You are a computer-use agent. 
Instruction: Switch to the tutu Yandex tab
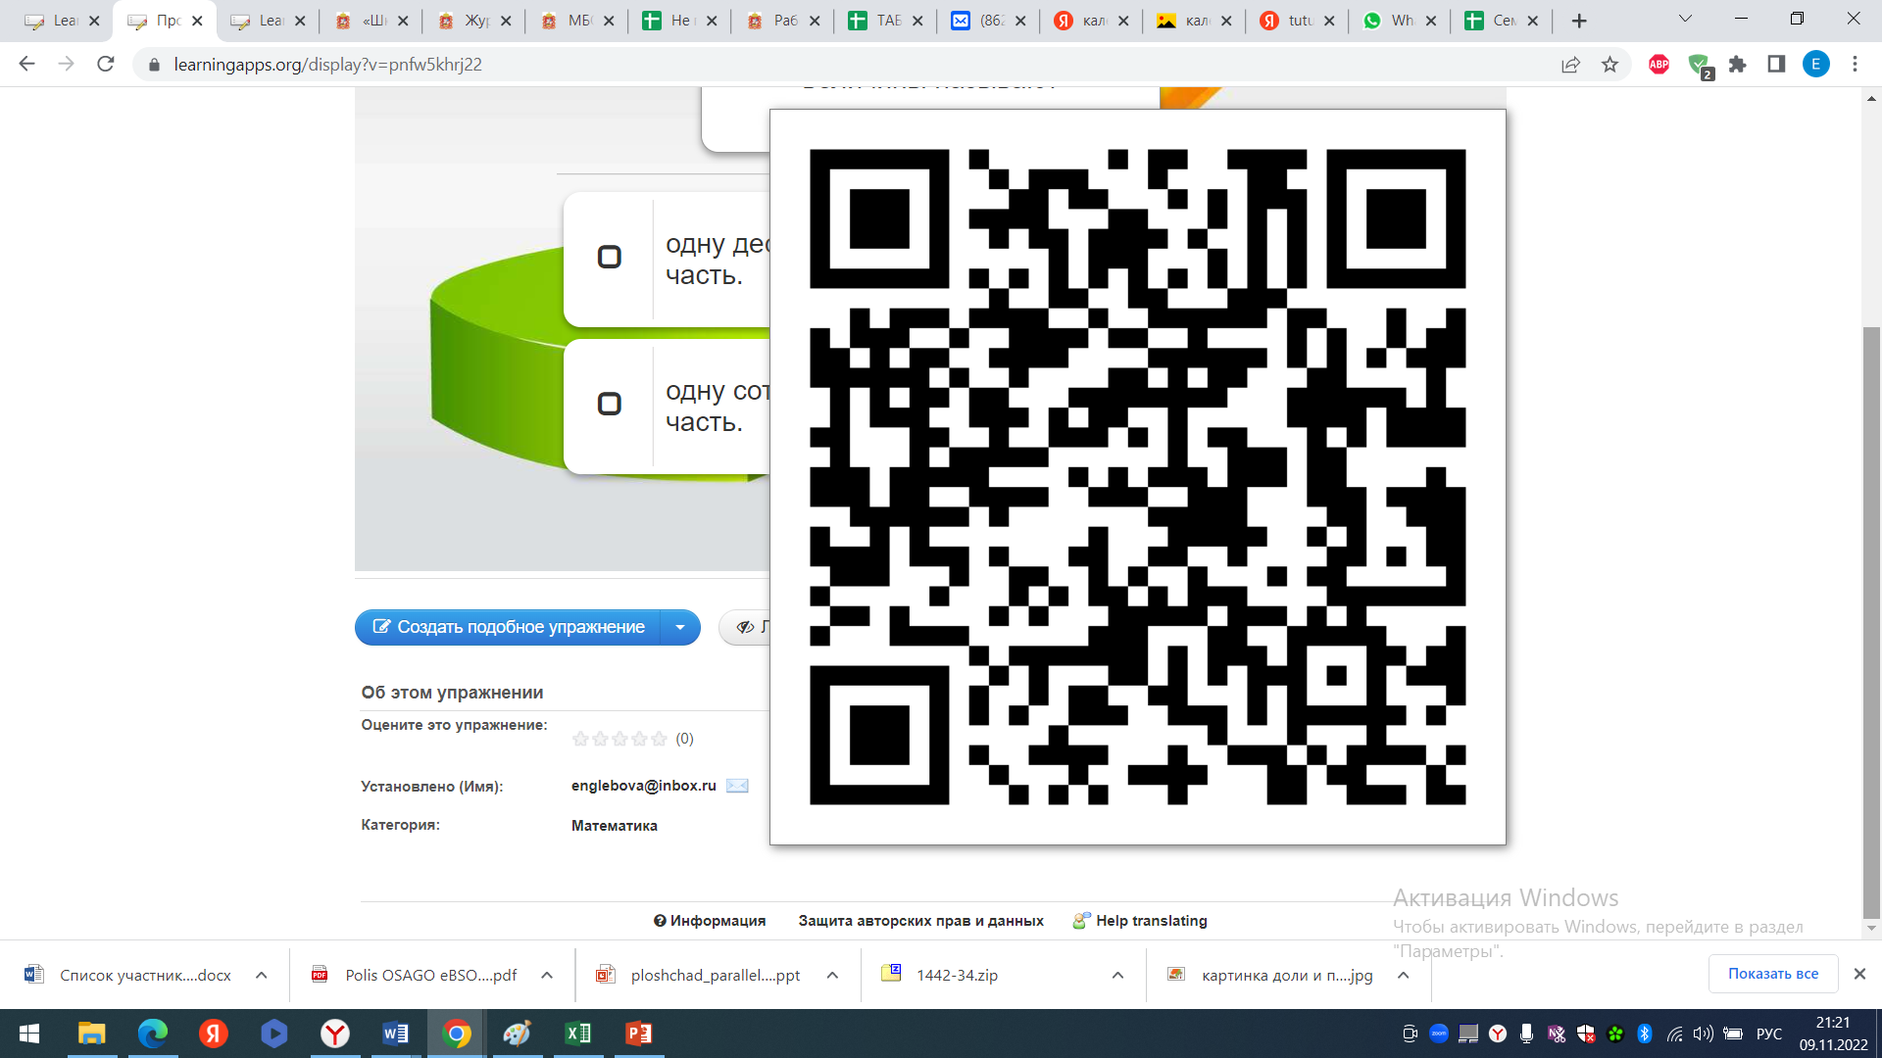[1297, 21]
